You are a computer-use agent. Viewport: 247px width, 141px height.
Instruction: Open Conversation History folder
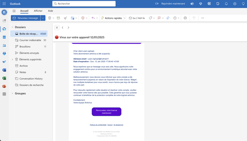coord(29,78)
